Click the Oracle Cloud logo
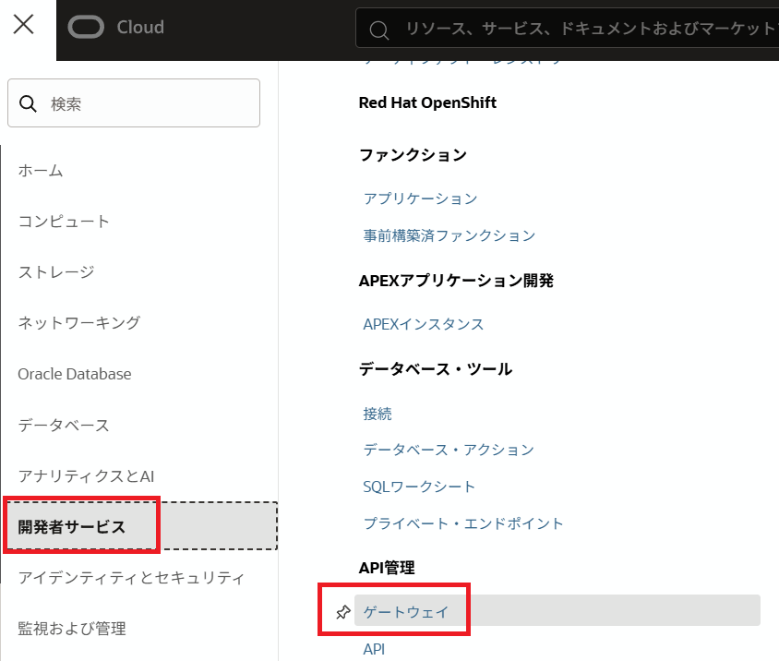 (x=116, y=28)
